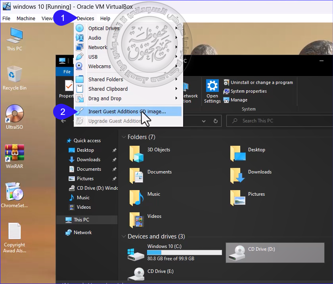This screenshot has height=284, width=333.
Task: Expand the Shared Clipboard submenu
Action: coord(108,89)
